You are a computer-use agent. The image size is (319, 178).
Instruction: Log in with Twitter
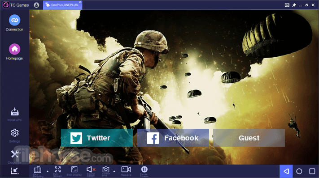tap(97, 138)
